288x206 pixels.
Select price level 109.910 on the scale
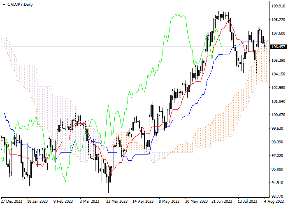coord(278,6)
